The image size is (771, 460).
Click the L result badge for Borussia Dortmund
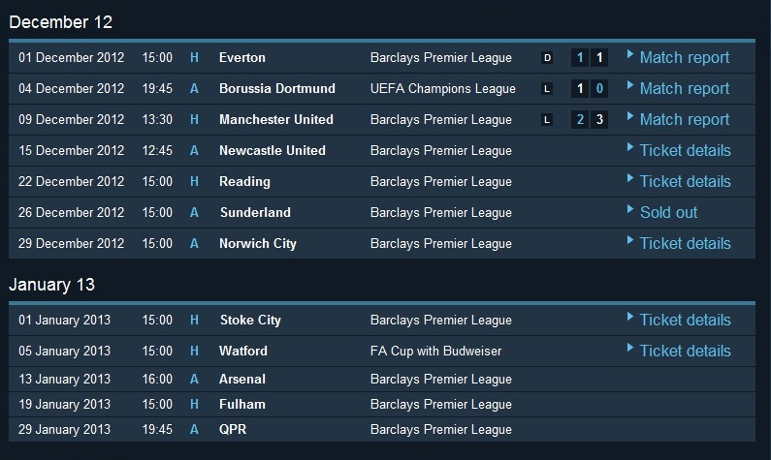click(547, 89)
